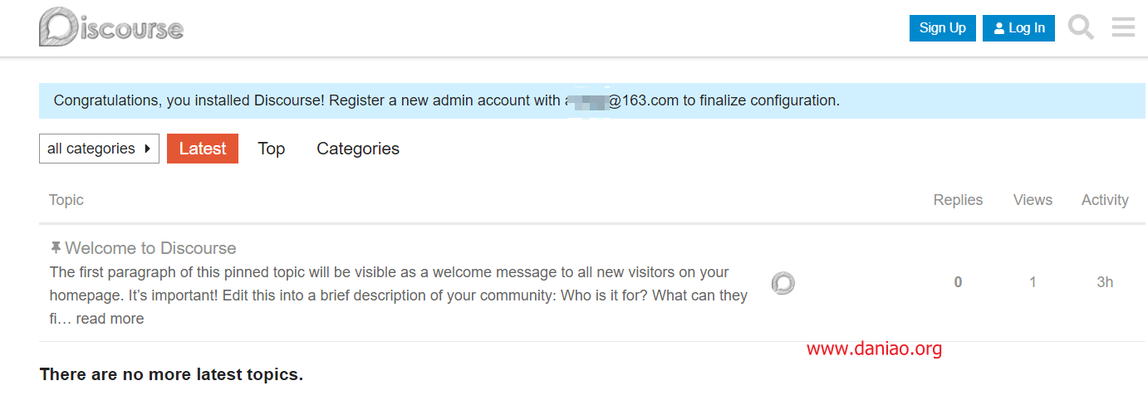Sort topics by the Activity column header

[x=1105, y=200]
